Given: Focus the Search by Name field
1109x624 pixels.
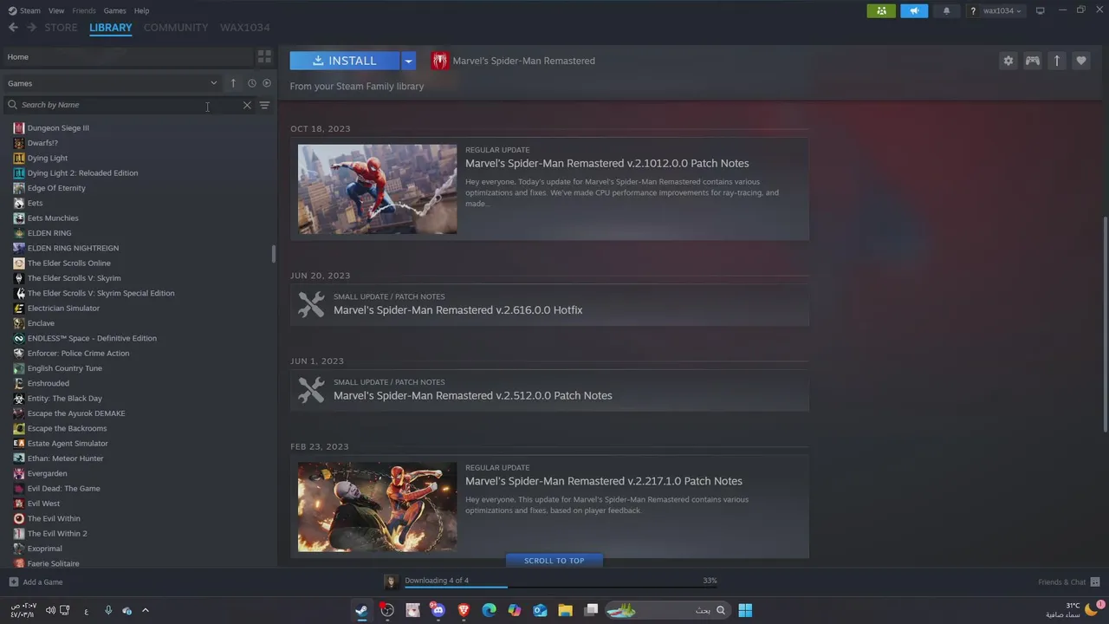Looking at the screenshot, I should (x=128, y=105).
